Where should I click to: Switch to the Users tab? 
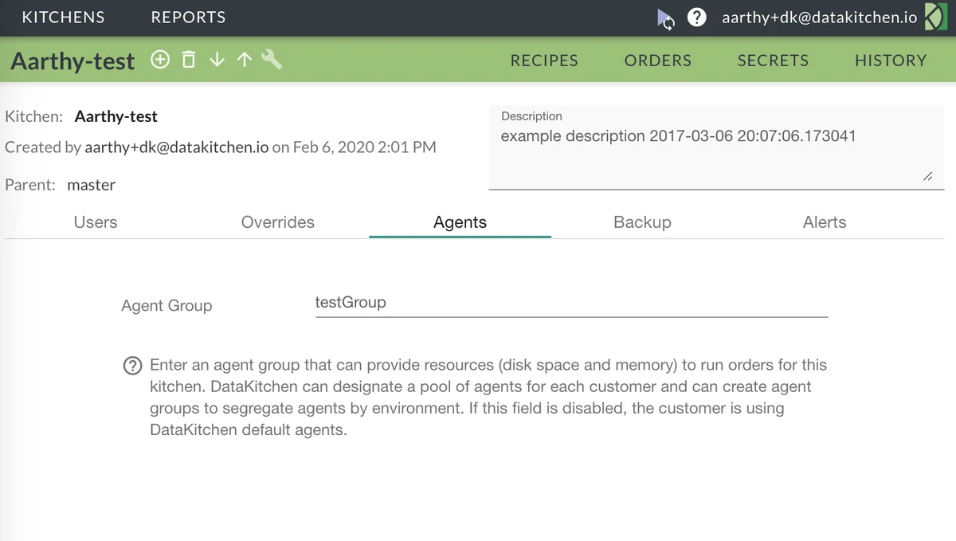click(x=96, y=222)
